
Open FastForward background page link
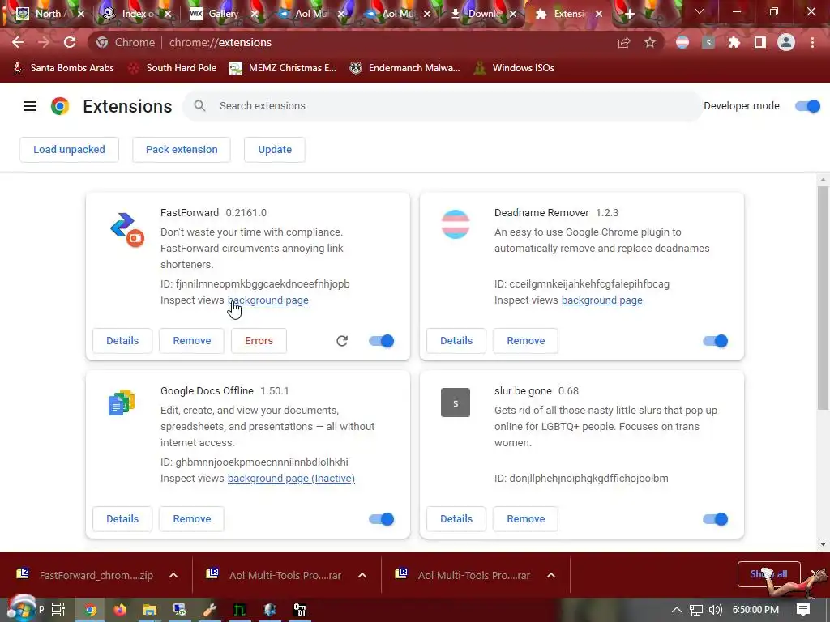267,300
